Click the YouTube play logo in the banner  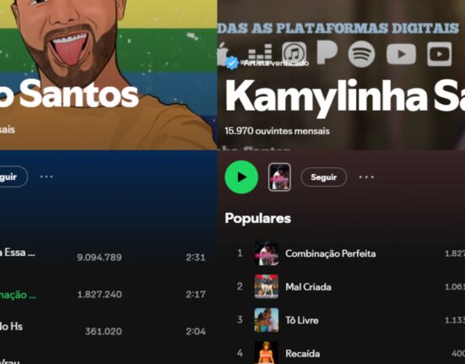tap(401, 54)
